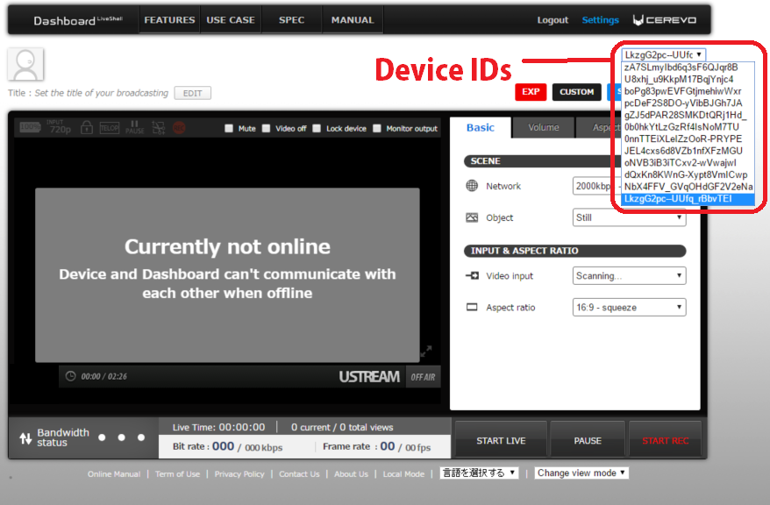Open the USE CASE menu
Viewport: 770px width, 505px height.
(231, 20)
